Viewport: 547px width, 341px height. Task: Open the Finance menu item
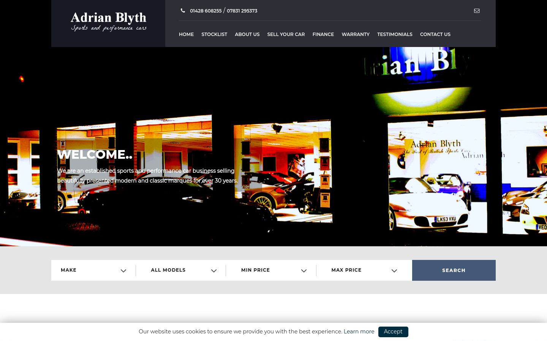pos(323,34)
